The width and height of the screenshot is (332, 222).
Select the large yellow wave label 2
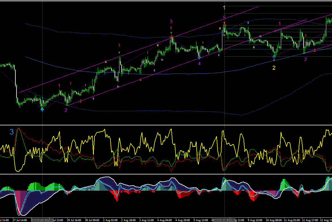tap(274, 68)
